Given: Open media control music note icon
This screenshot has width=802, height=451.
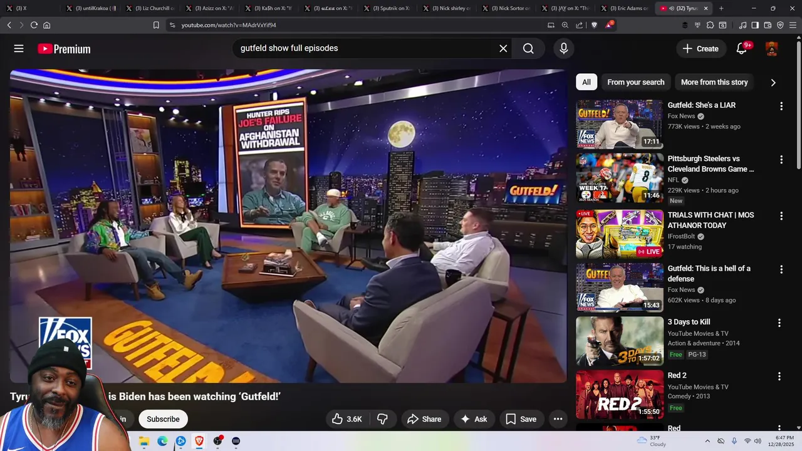Looking at the screenshot, I should point(742,25).
